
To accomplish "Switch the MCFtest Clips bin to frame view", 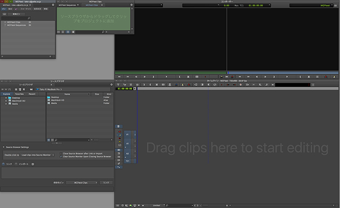I will click(x=68, y=32).
